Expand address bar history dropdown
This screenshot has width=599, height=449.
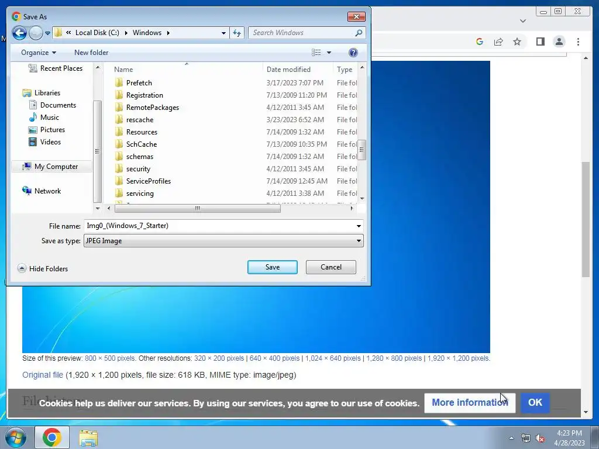pyautogui.click(x=223, y=33)
